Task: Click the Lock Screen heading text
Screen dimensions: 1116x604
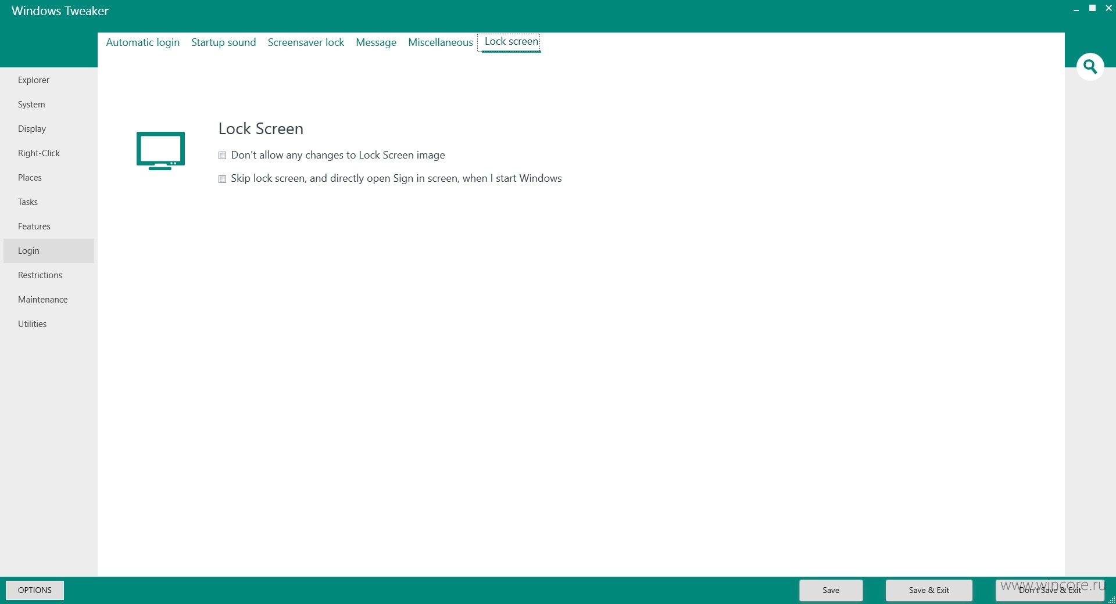Action: [261, 129]
